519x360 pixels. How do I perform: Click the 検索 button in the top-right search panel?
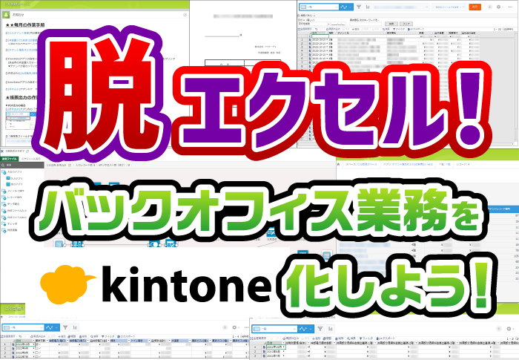[x=391, y=24]
